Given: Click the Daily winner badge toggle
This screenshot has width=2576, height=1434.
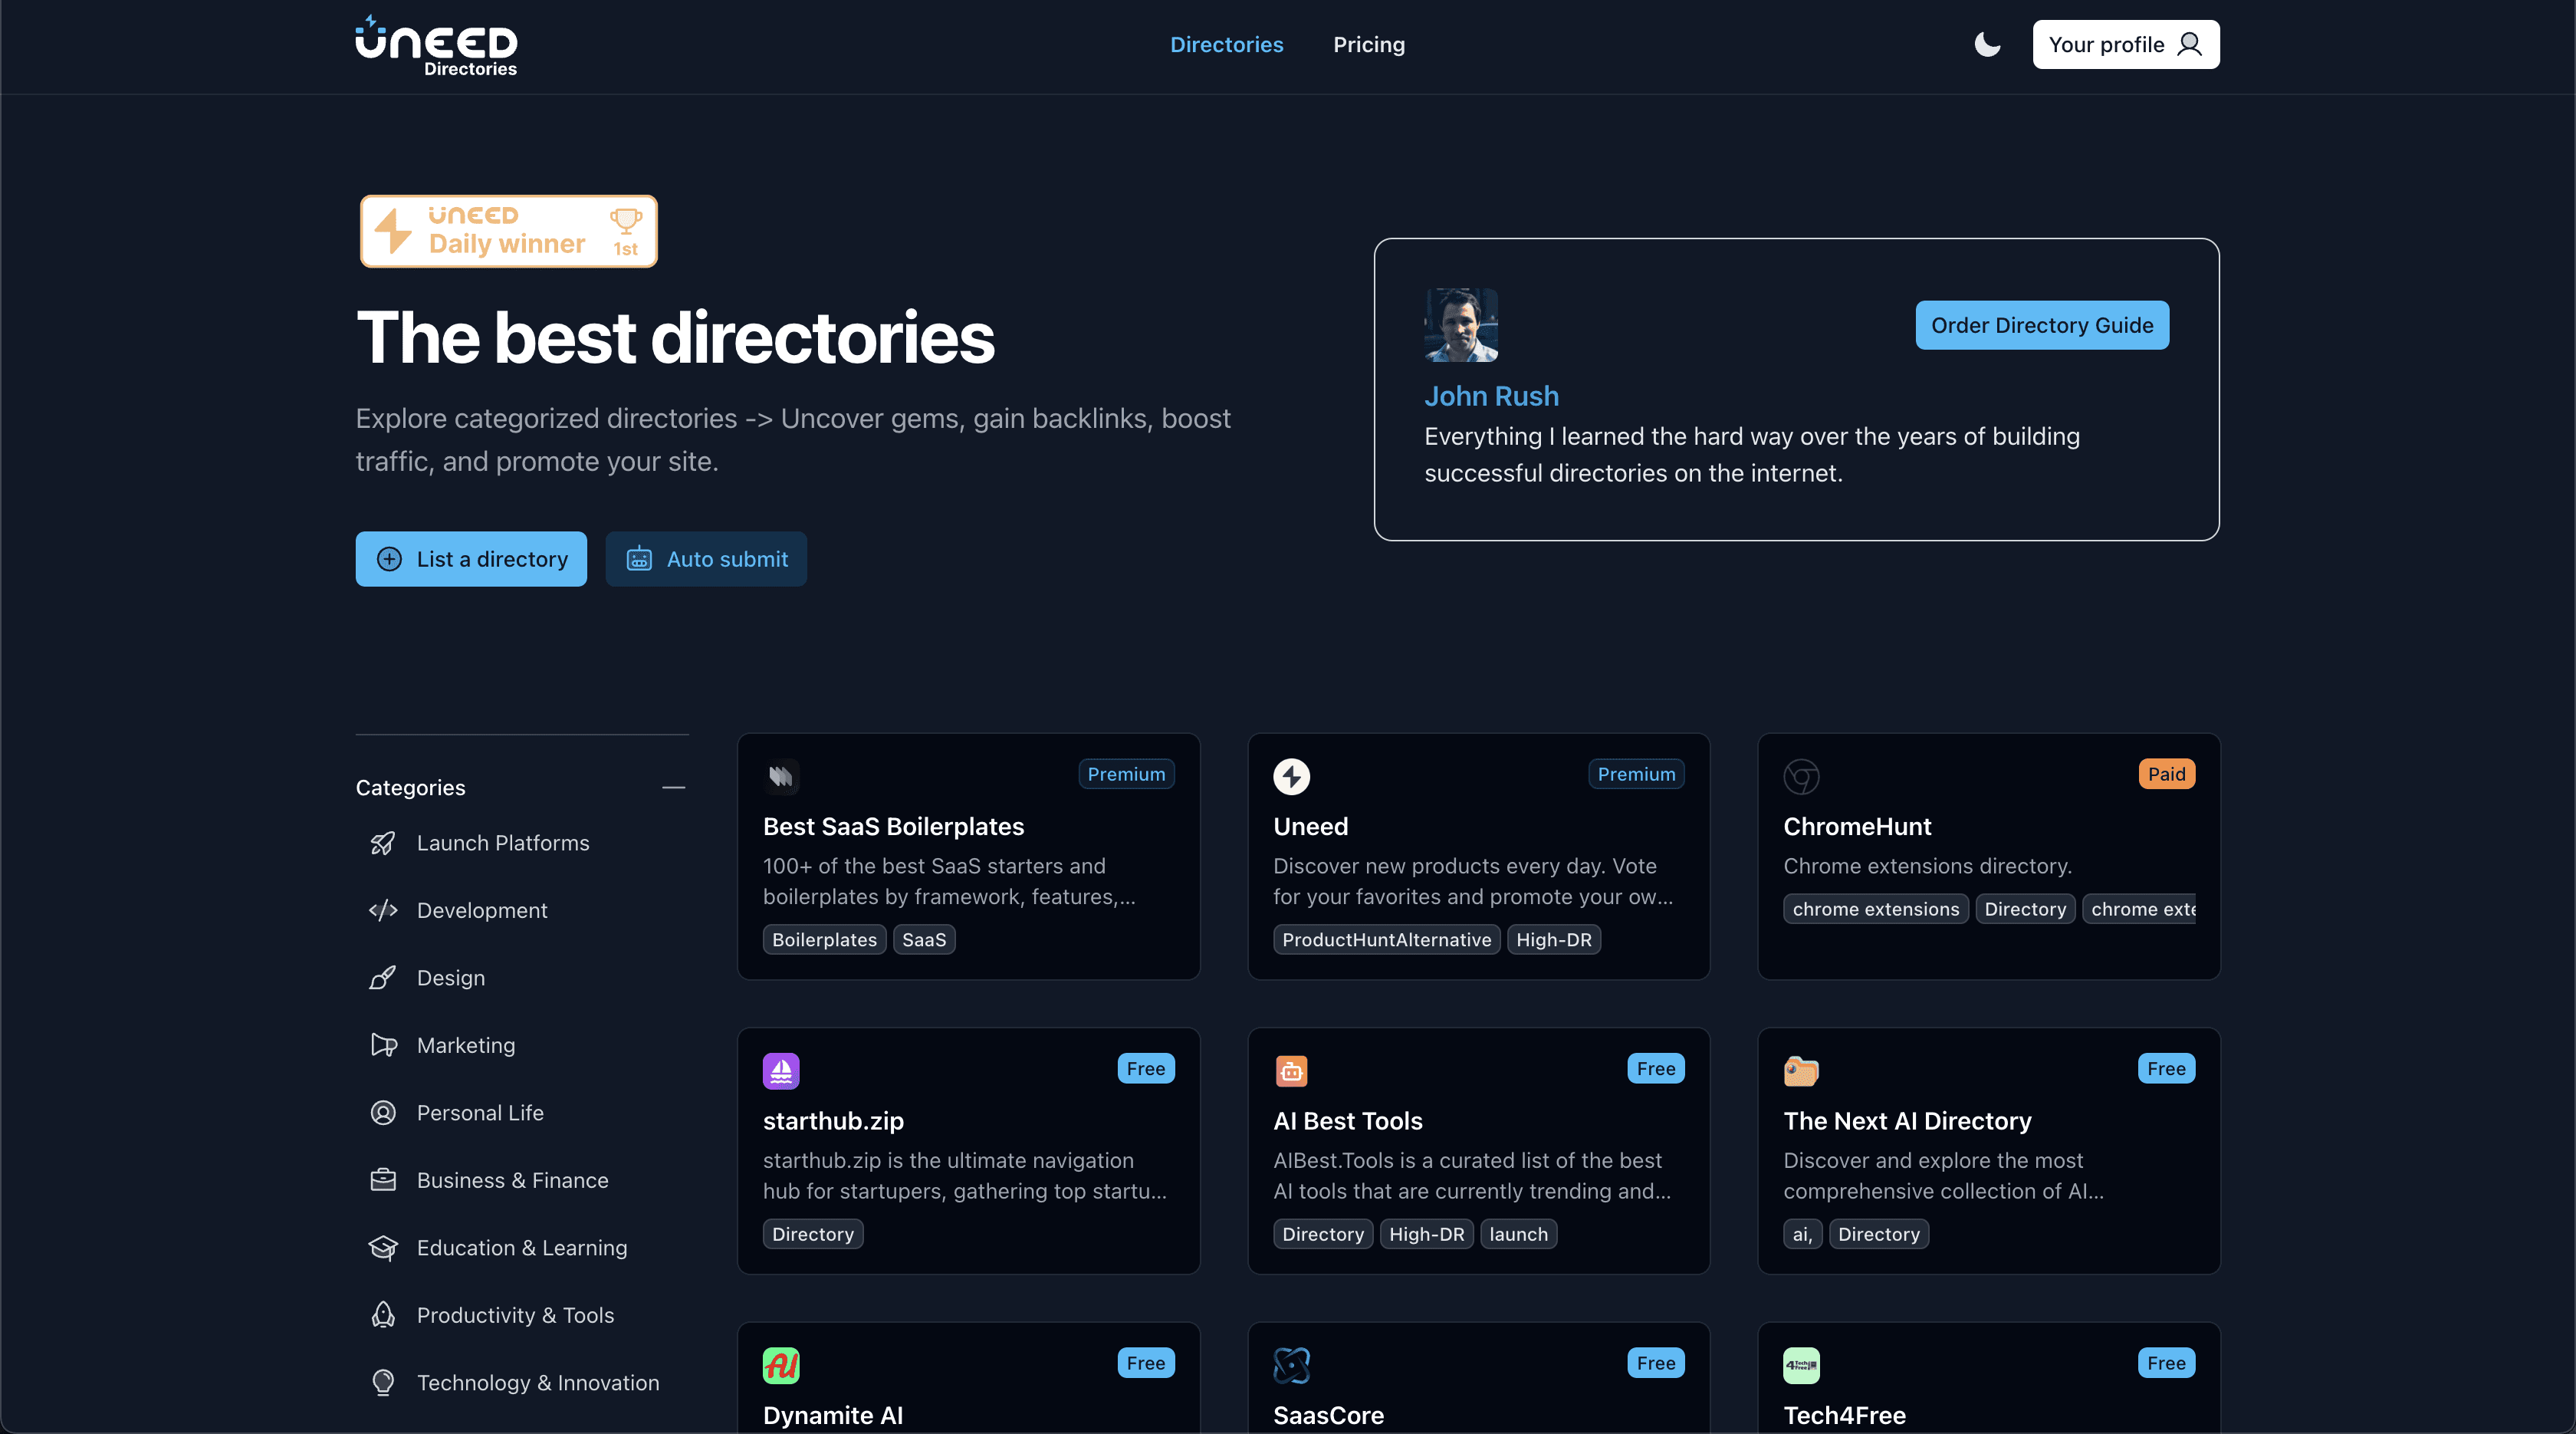Looking at the screenshot, I should pyautogui.click(x=508, y=229).
